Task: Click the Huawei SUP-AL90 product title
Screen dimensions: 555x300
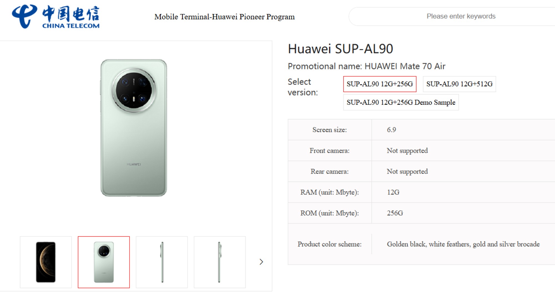Action: 340,49
